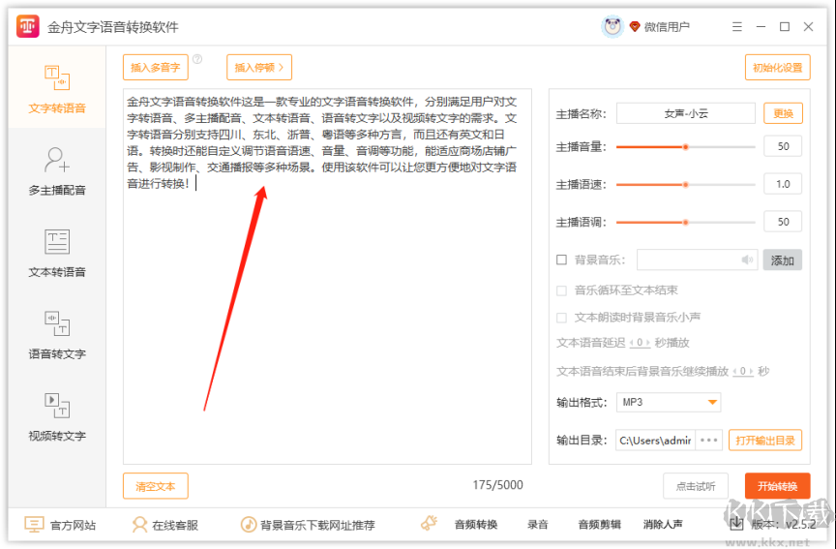Viewport: 836px width, 549px height.
Task: Open 背景音乐下载网址推荐 link
Action: click(308, 525)
